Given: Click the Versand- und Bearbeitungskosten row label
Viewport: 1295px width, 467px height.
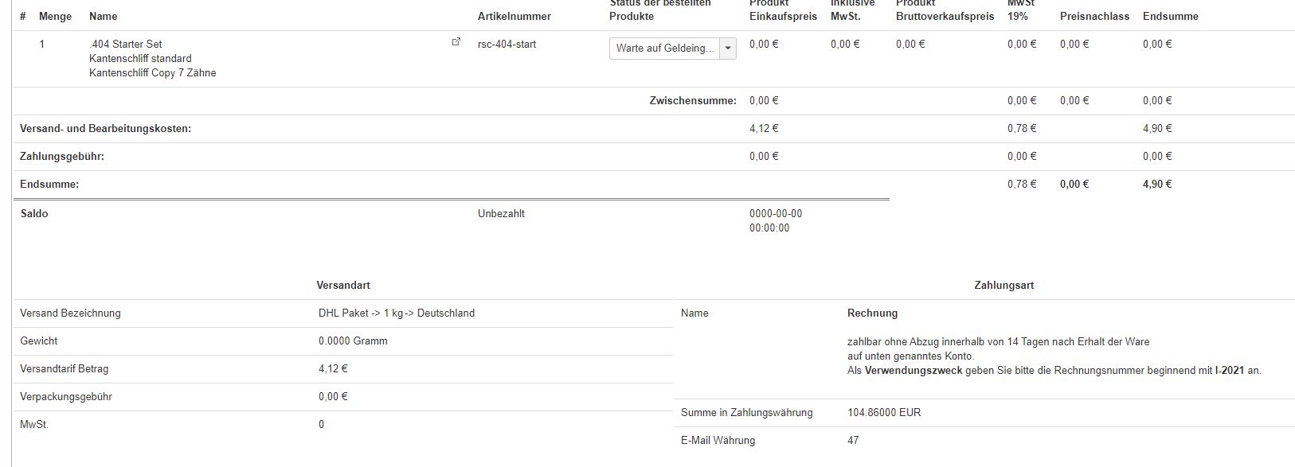Looking at the screenshot, I should point(105,128).
